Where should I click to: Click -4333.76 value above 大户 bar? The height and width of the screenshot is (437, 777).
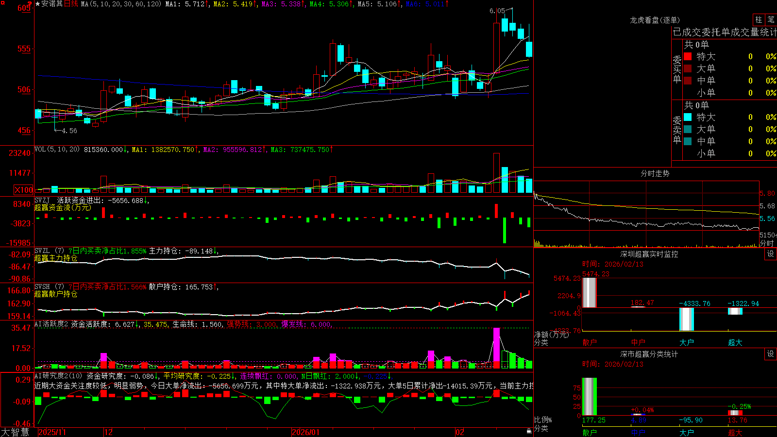click(x=694, y=303)
